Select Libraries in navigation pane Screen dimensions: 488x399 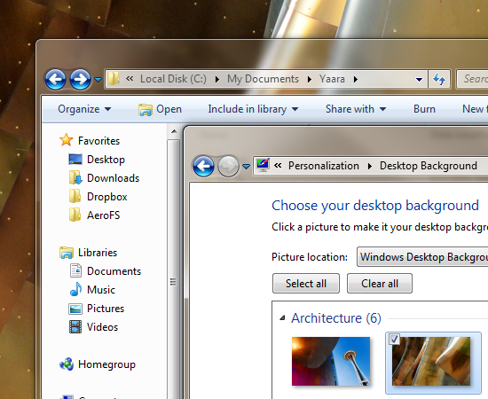coord(98,253)
